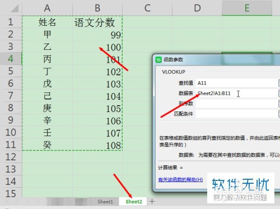280x209 pixels.
Task: Click cell with score 107
Action: point(97,133)
